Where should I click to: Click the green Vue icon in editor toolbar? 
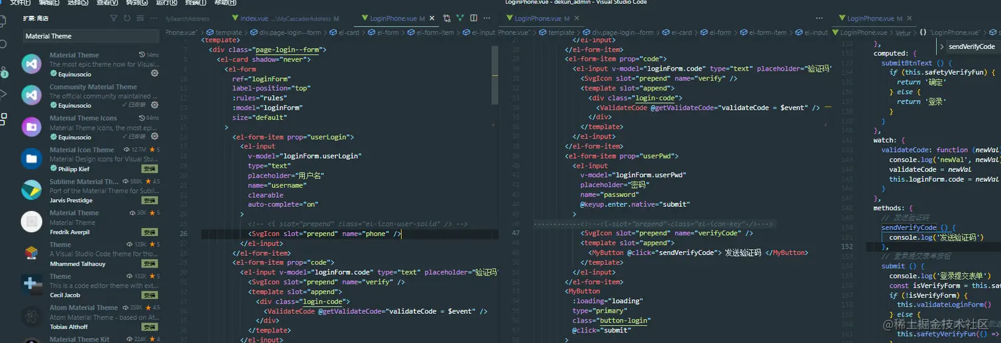460,19
